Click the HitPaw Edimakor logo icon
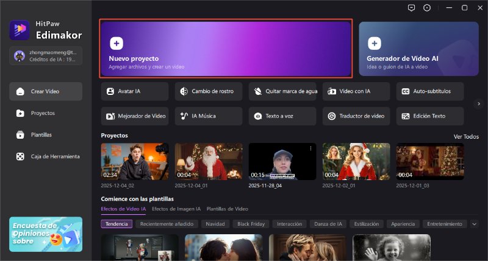 [20, 30]
